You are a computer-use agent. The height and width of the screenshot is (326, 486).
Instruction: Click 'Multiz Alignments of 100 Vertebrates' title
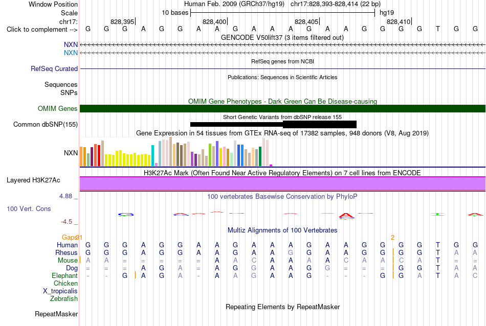tap(282, 230)
